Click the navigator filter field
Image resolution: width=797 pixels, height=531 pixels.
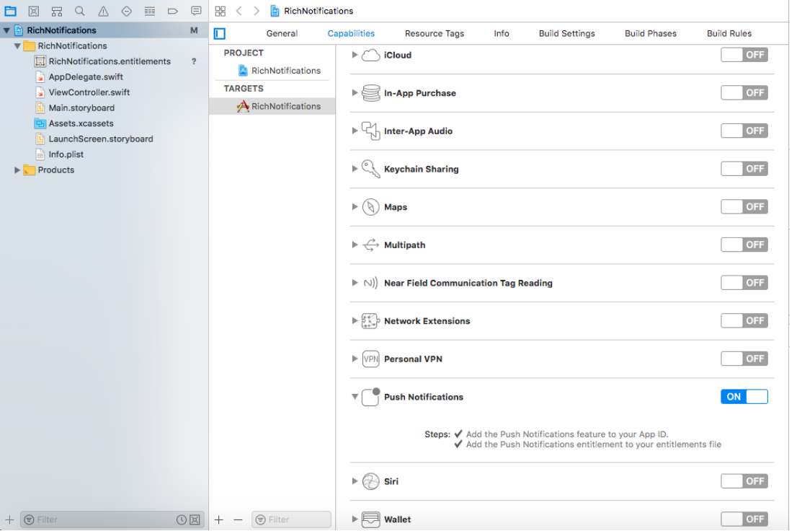(86, 519)
